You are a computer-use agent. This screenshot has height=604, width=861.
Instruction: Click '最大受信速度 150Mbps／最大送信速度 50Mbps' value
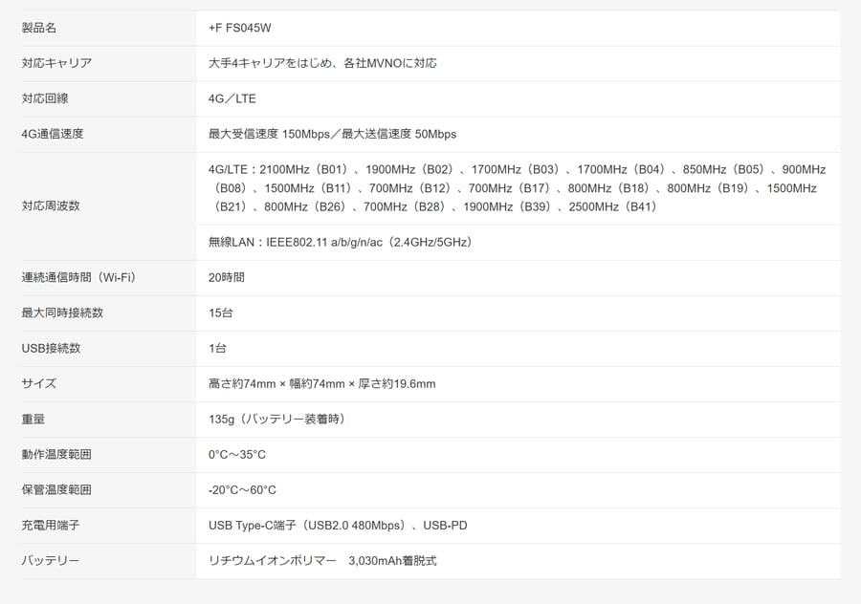(332, 134)
